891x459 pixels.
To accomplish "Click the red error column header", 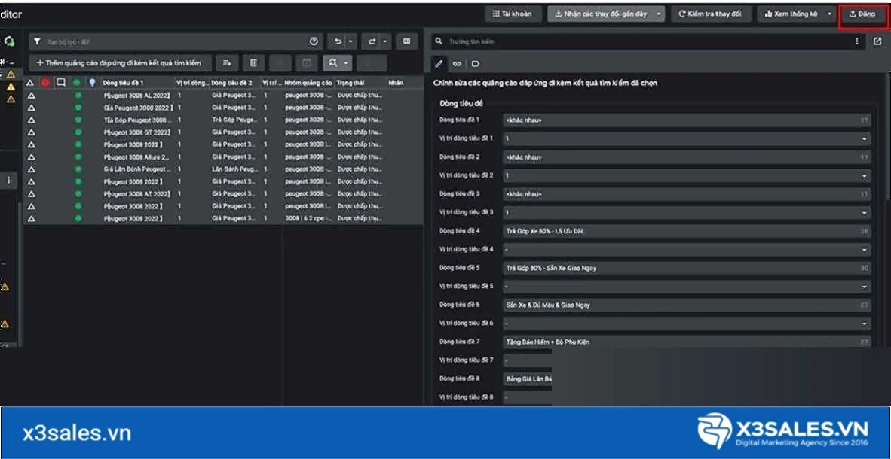I will (x=45, y=83).
